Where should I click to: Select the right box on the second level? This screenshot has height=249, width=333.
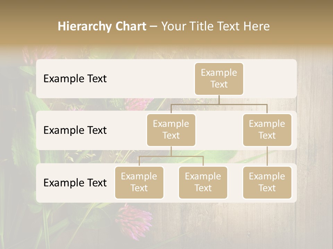[x=267, y=130]
